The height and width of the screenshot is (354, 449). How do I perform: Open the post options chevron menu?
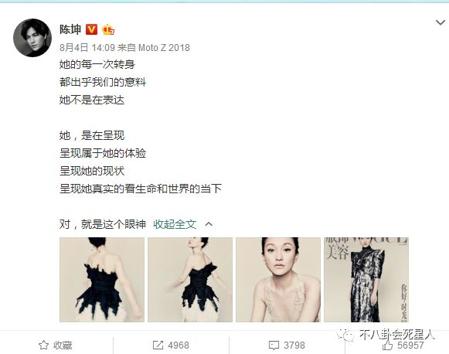click(440, 22)
